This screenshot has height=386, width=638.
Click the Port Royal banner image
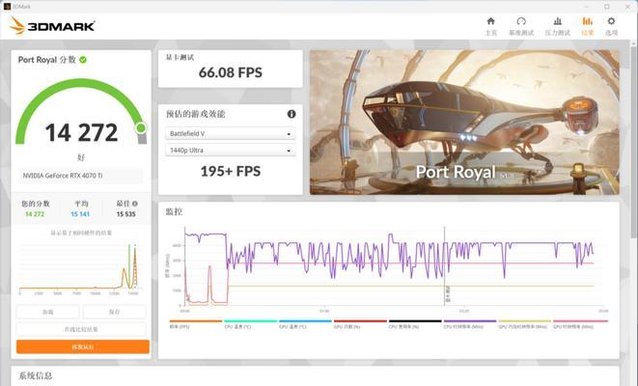click(x=464, y=122)
